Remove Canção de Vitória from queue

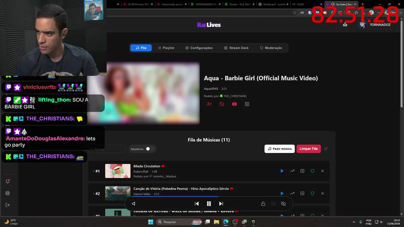tap(323, 193)
